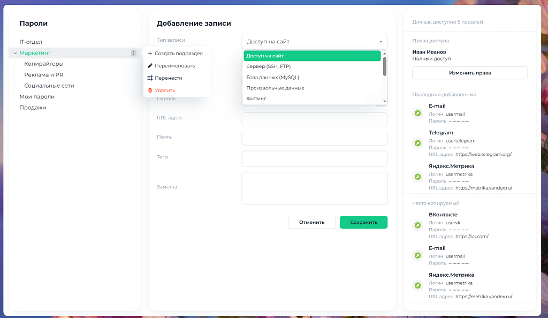Click key icon of the first E-mail entry
The image size is (548, 318).
click(x=418, y=113)
